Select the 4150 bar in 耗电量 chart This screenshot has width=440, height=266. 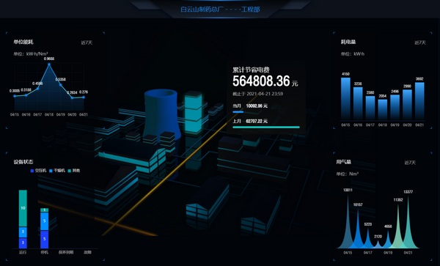(x=345, y=99)
